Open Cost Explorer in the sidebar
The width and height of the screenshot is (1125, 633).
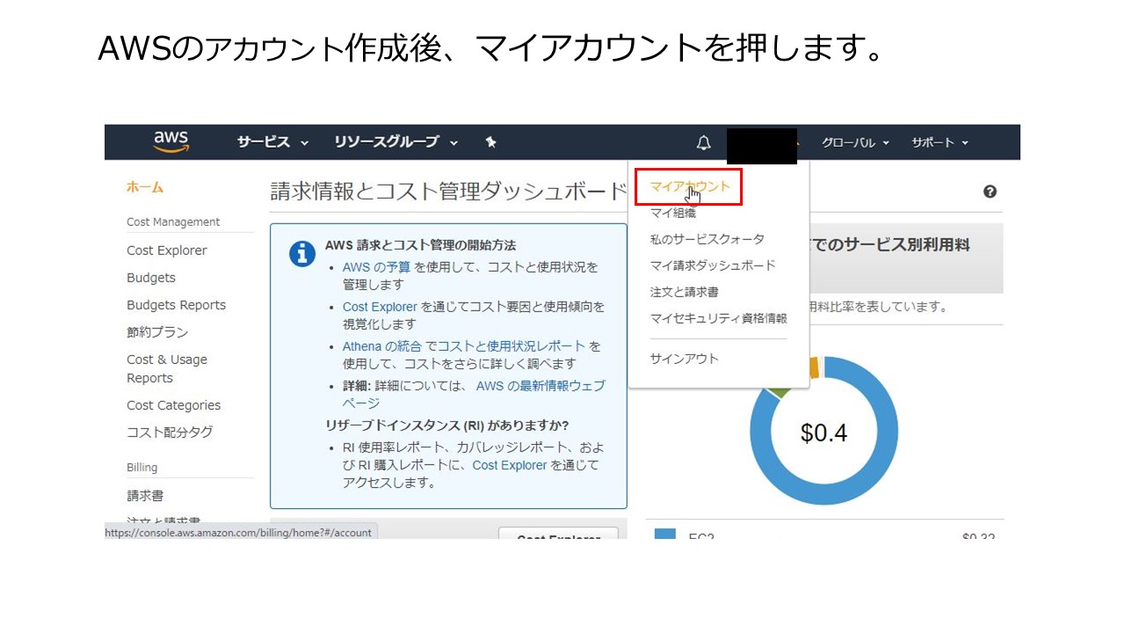[167, 251]
